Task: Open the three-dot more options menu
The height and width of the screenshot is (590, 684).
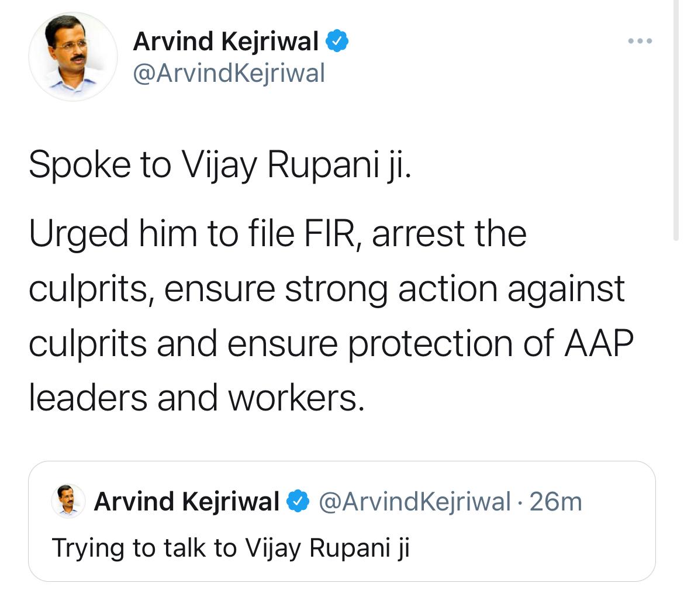Action: (x=640, y=42)
